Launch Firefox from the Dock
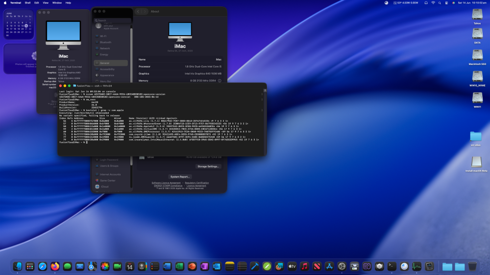 point(55,266)
